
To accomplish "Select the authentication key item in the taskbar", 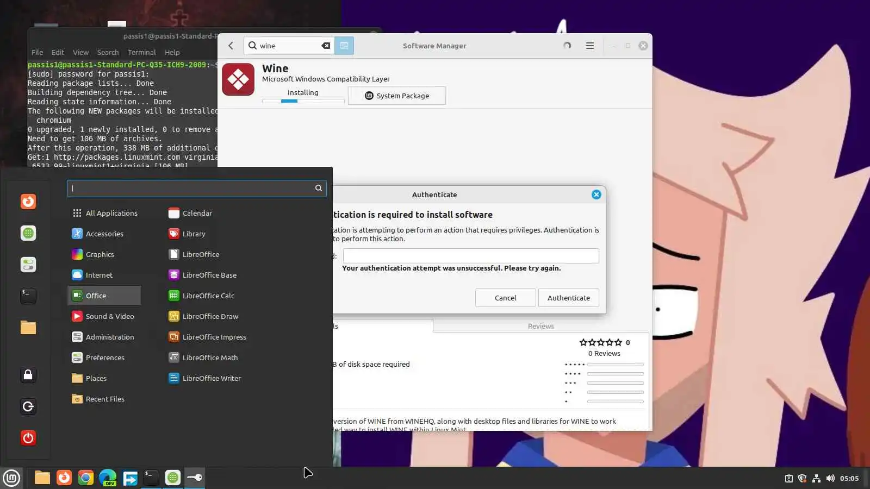I will tap(195, 478).
